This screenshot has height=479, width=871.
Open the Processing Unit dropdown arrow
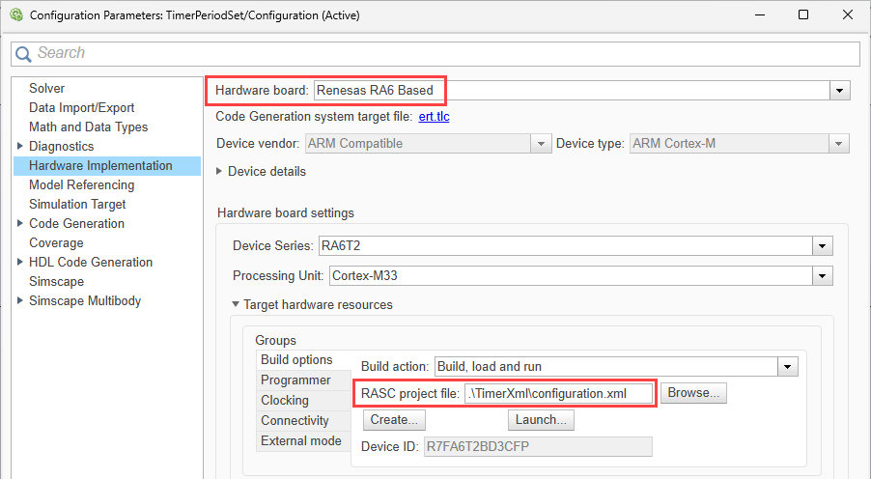pyautogui.click(x=822, y=276)
